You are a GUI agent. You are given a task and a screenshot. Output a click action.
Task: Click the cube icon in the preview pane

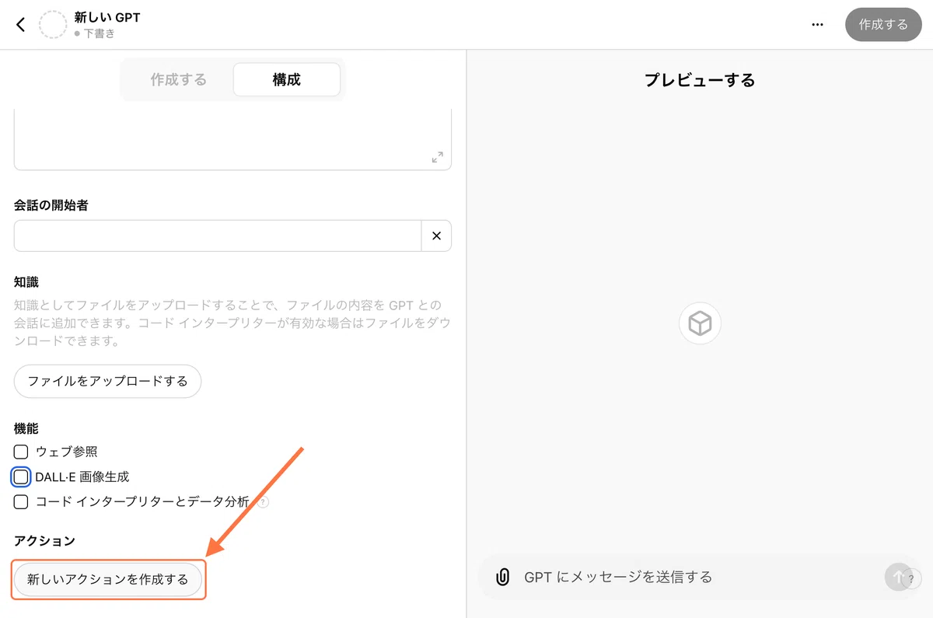click(700, 323)
